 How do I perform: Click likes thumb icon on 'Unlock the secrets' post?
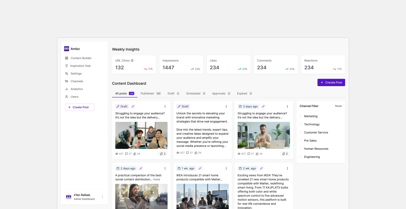click(196, 153)
